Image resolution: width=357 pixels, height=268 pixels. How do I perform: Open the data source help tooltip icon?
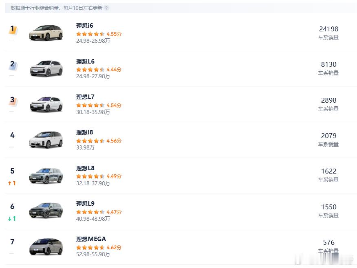(107, 7)
